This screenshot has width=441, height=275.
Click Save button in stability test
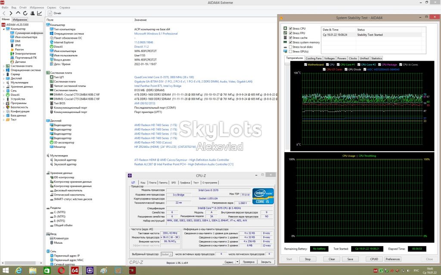(x=350, y=259)
